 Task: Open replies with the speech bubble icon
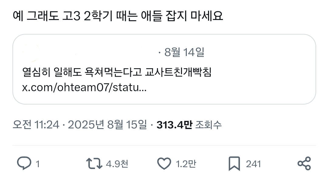tap(24, 163)
